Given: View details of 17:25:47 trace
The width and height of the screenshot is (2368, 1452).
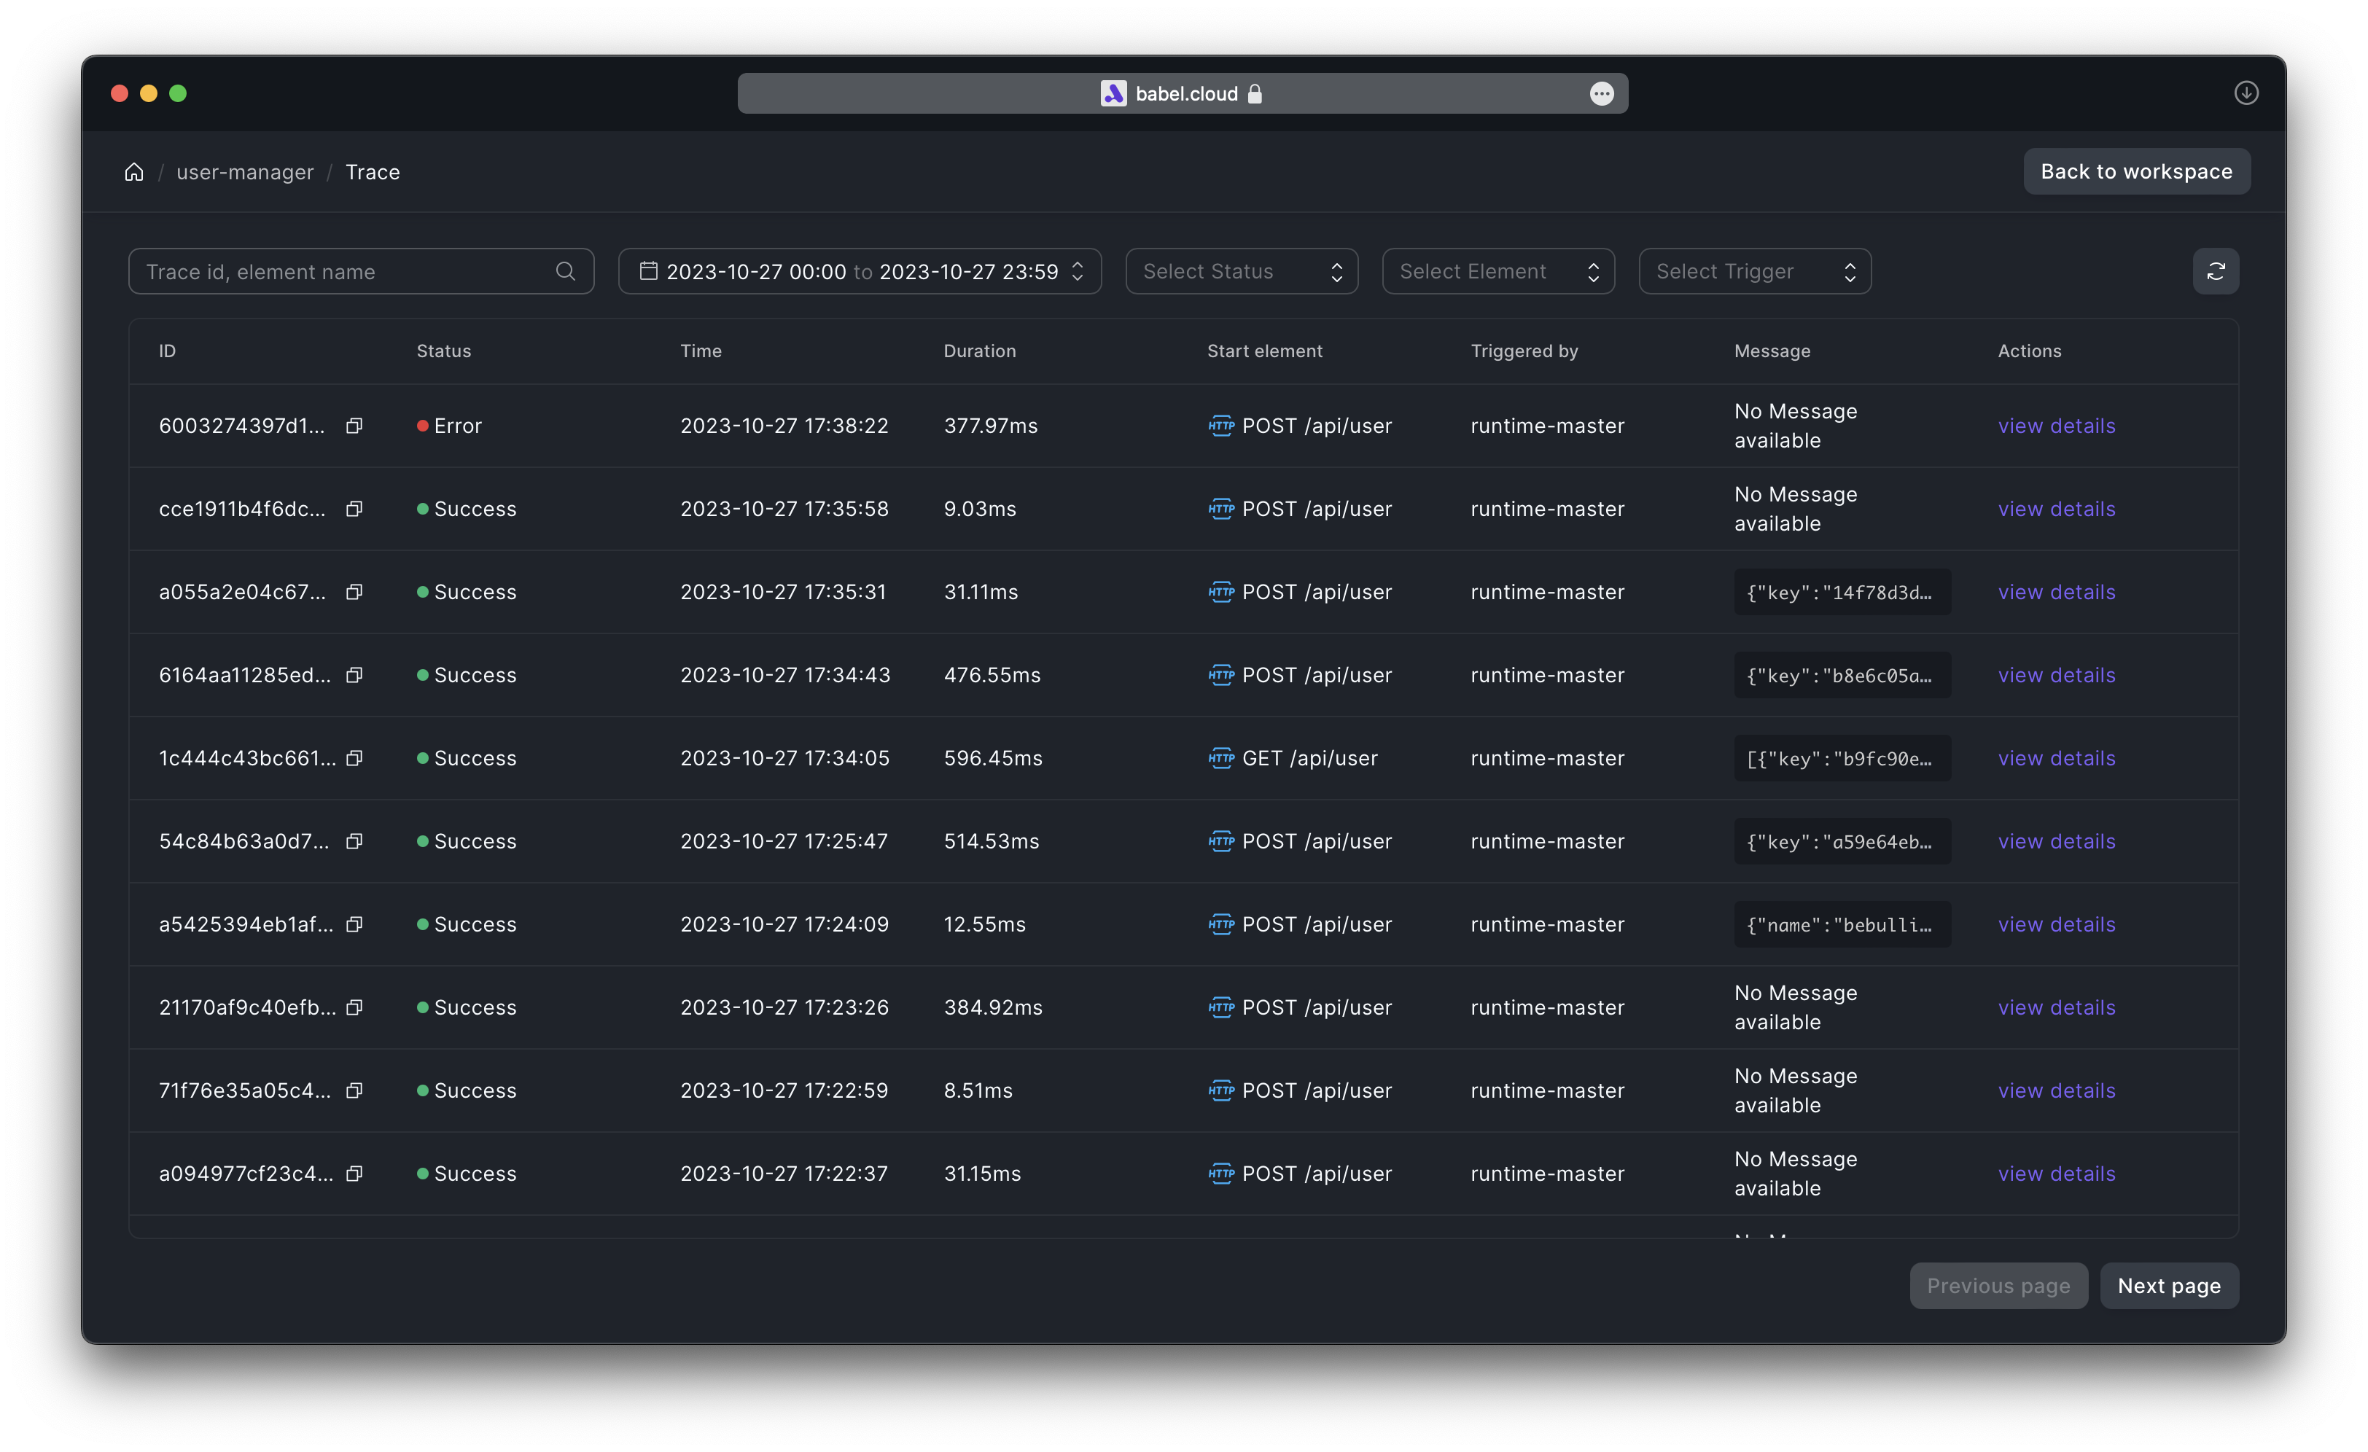Looking at the screenshot, I should click(2056, 842).
